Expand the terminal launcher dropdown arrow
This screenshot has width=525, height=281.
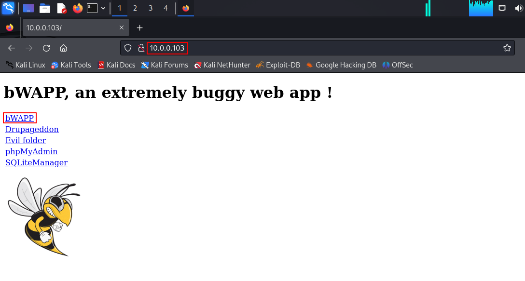pos(103,8)
